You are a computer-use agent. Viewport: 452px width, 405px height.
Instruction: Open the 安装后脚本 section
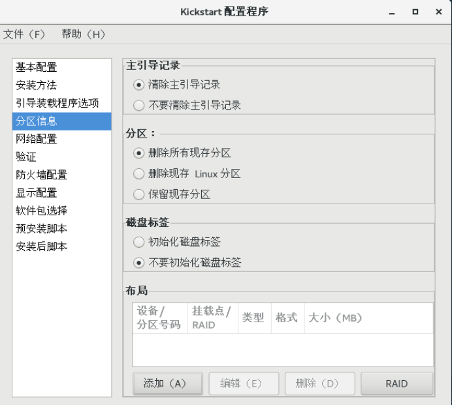coord(61,247)
